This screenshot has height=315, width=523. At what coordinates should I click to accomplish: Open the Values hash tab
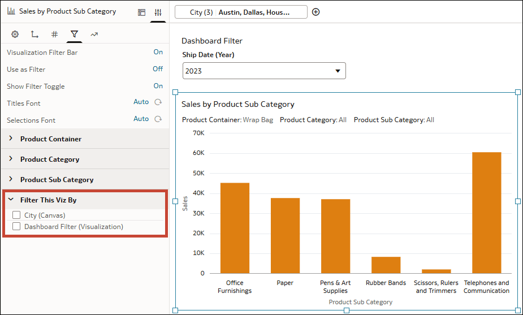point(54,34)
